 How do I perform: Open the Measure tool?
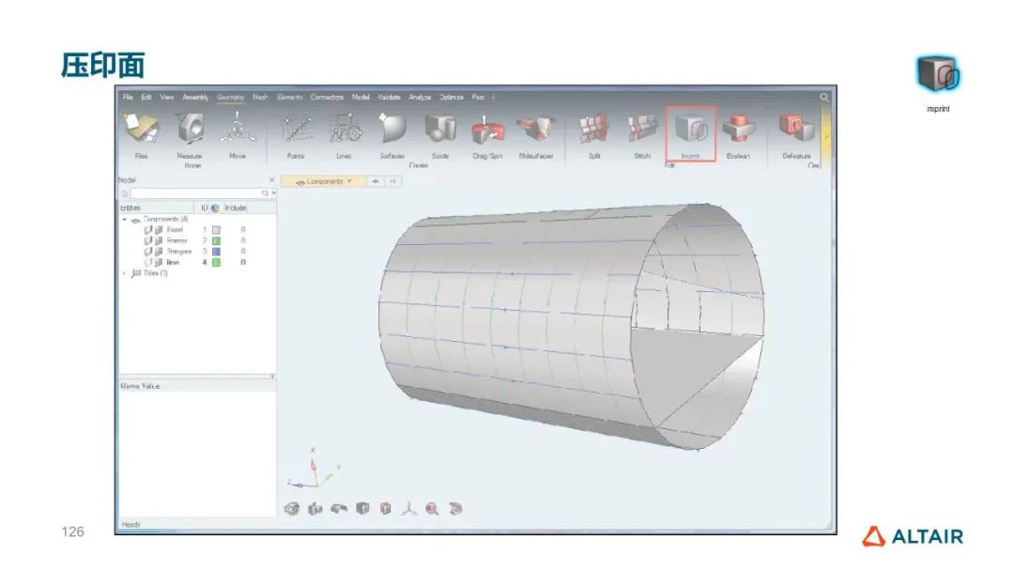click(189, 132)
